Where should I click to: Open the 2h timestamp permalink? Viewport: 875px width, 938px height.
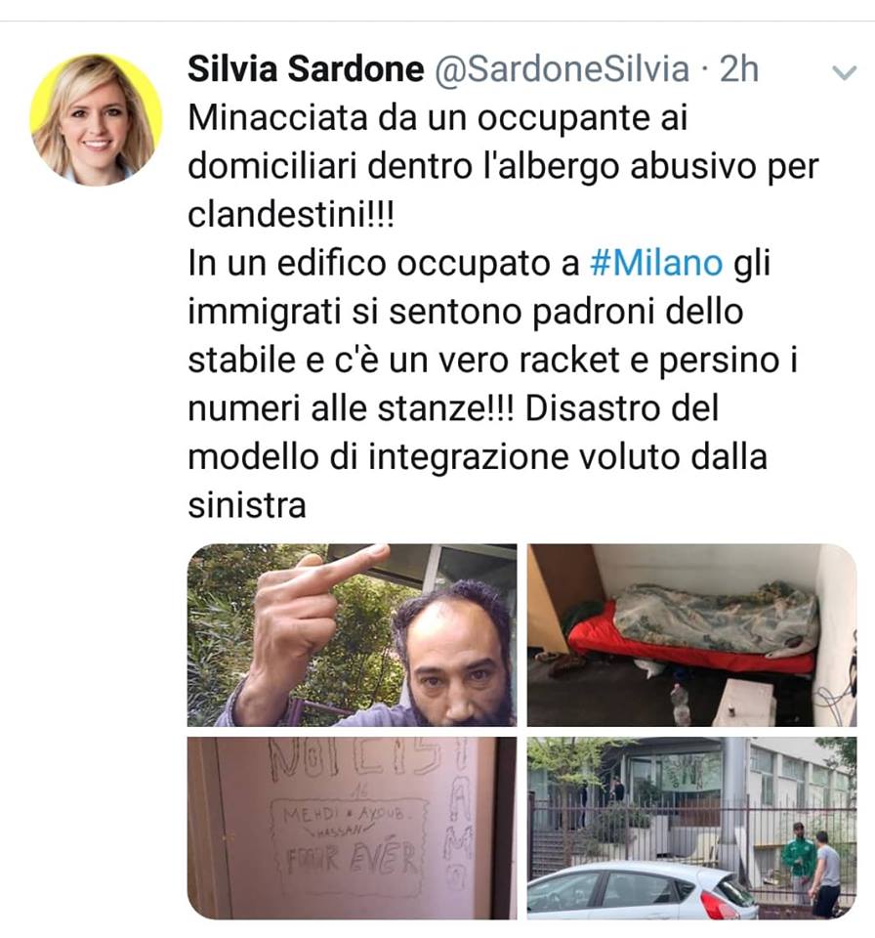(739, 69)
